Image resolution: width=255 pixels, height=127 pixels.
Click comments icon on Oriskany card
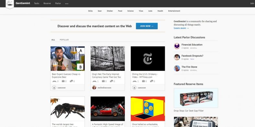pos(151,81)
